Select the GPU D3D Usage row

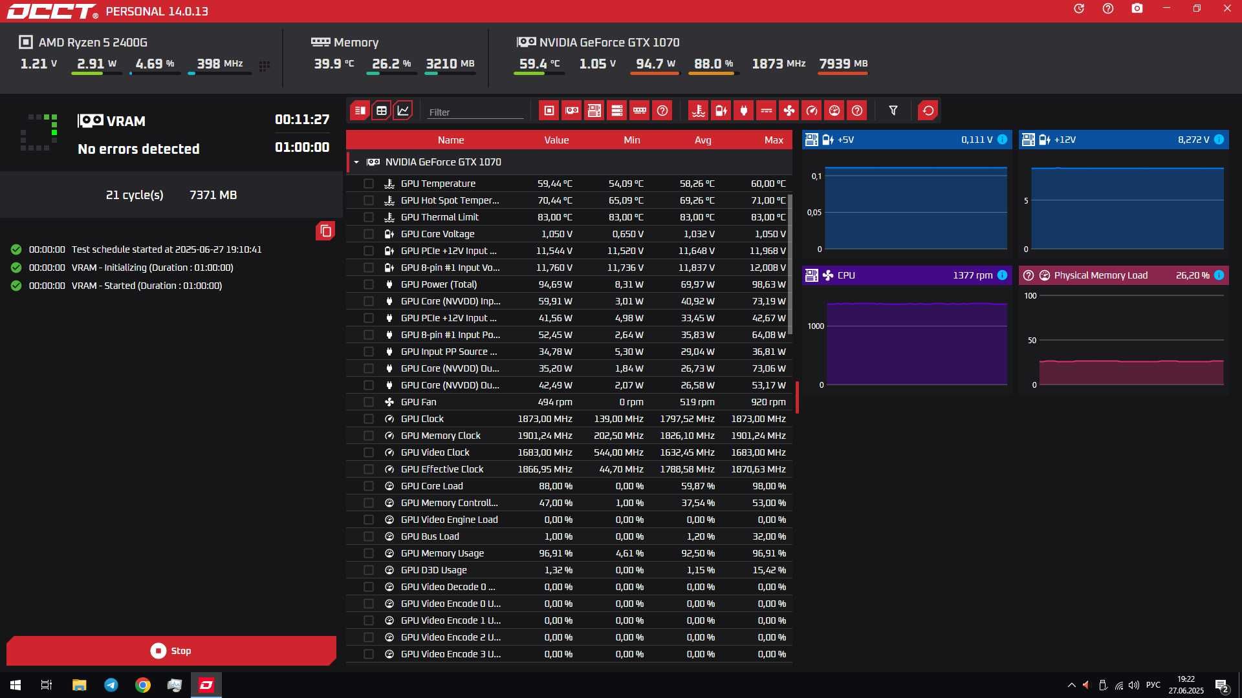tap(569, 570)
